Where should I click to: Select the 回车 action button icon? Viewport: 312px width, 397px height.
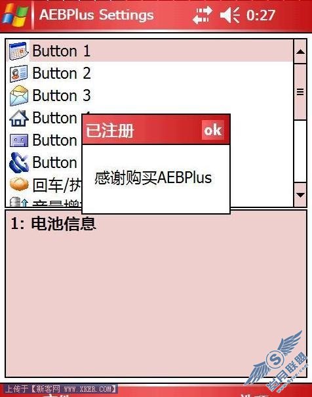coord(19,184)
